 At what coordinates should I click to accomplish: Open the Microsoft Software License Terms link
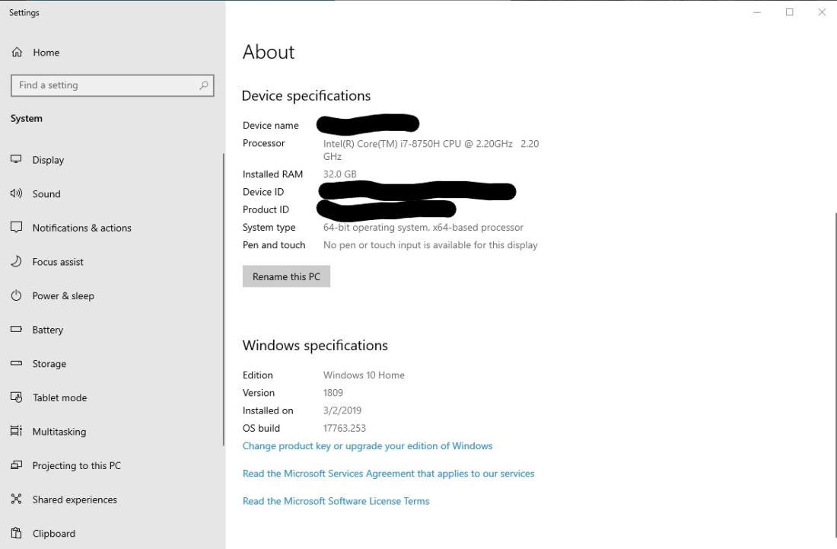point(336,500)
